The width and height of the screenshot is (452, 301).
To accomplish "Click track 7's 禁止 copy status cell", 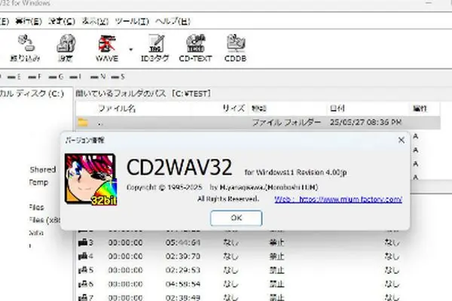I will coord(276,297).
